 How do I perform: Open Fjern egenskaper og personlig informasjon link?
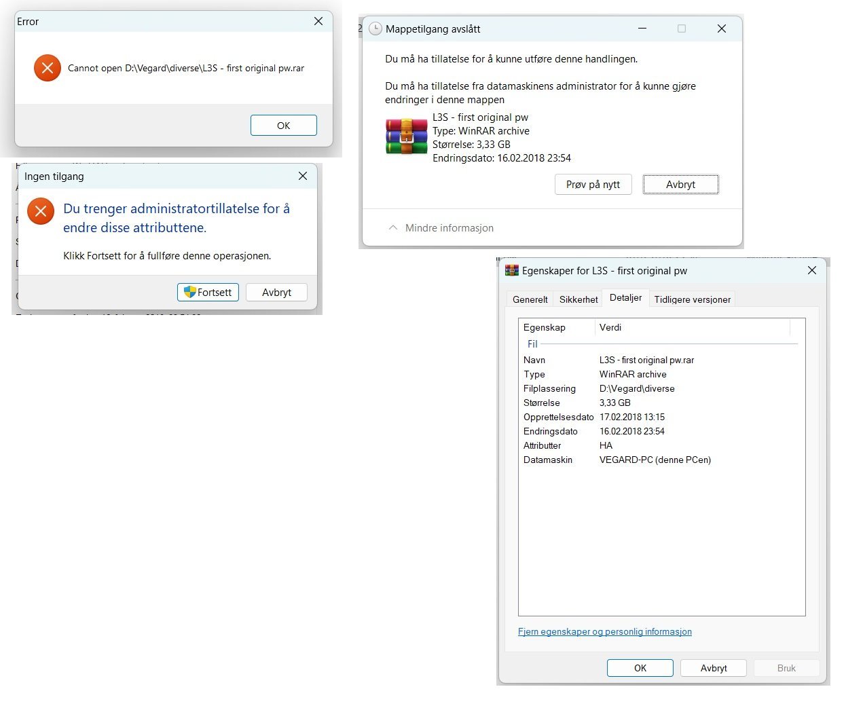[605, 631]
